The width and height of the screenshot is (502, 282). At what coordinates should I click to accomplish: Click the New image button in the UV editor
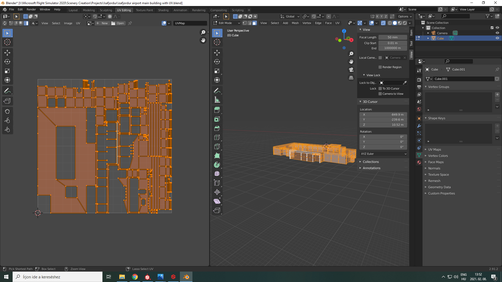103,23
